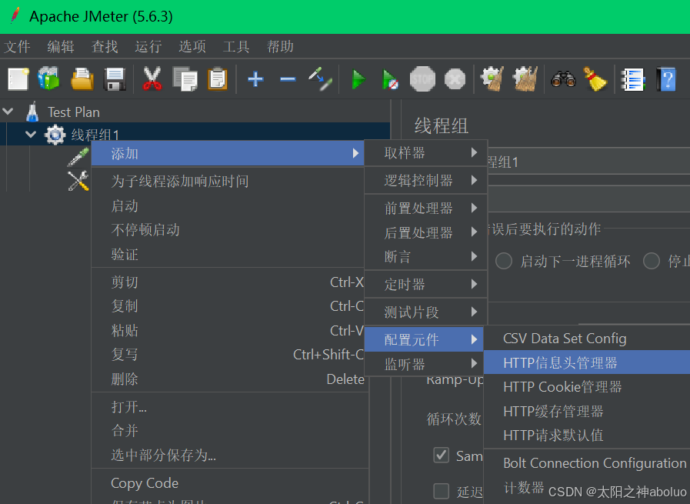Collapse the 线程组1 tree node

click(31, 134)
